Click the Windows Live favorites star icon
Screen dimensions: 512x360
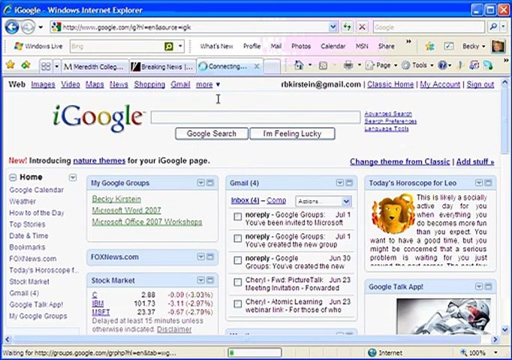pos(429,46)
